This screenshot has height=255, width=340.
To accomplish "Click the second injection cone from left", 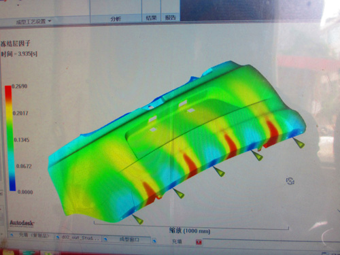I will pyautogui.click(x=179, y=193).
